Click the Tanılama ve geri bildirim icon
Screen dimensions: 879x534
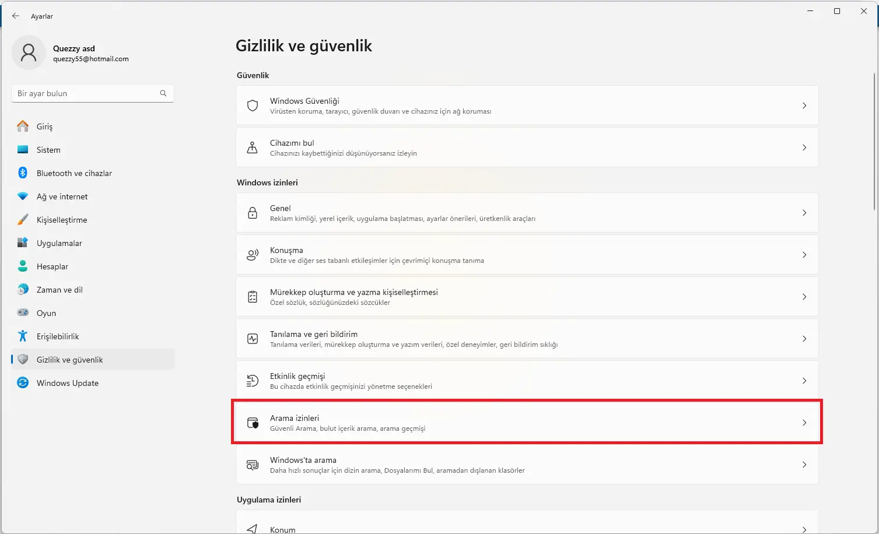pyautogui.click(x=253, y=339)
